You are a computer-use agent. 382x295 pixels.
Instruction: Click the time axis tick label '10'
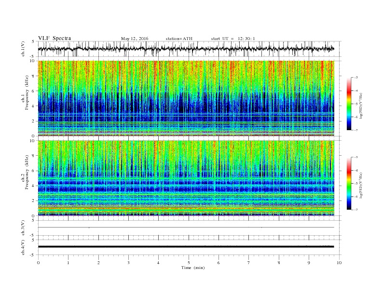click(339, 263)
